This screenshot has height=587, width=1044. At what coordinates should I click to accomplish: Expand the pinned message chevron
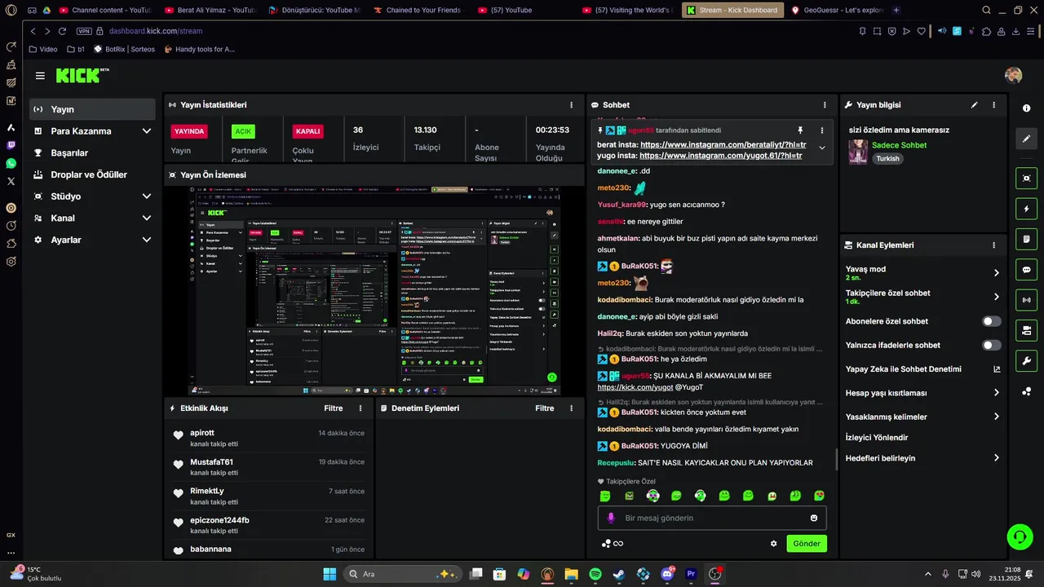(822, 148)
